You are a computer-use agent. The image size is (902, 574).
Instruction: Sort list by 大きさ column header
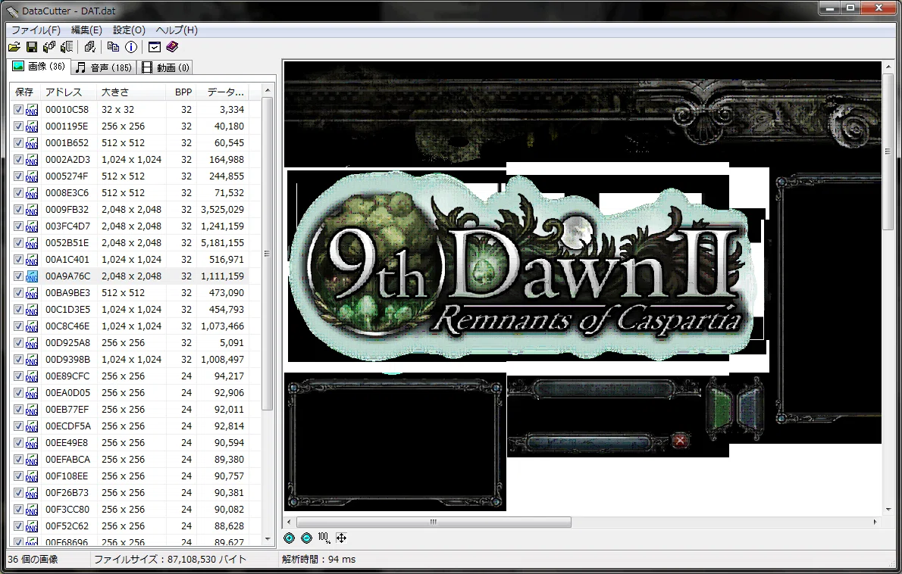[x=132, y=92]
